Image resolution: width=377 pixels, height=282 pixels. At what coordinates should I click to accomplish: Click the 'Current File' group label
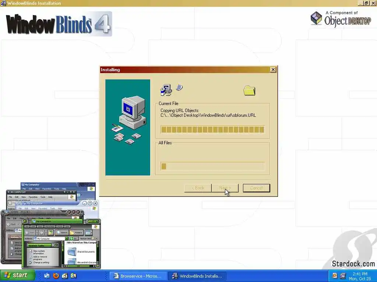(x=168, y=104)
